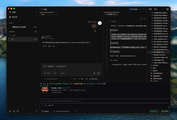Expand the VS Code editor chooser arrow
Viewport: 177px width, 120px height.
tap(140, 9)
